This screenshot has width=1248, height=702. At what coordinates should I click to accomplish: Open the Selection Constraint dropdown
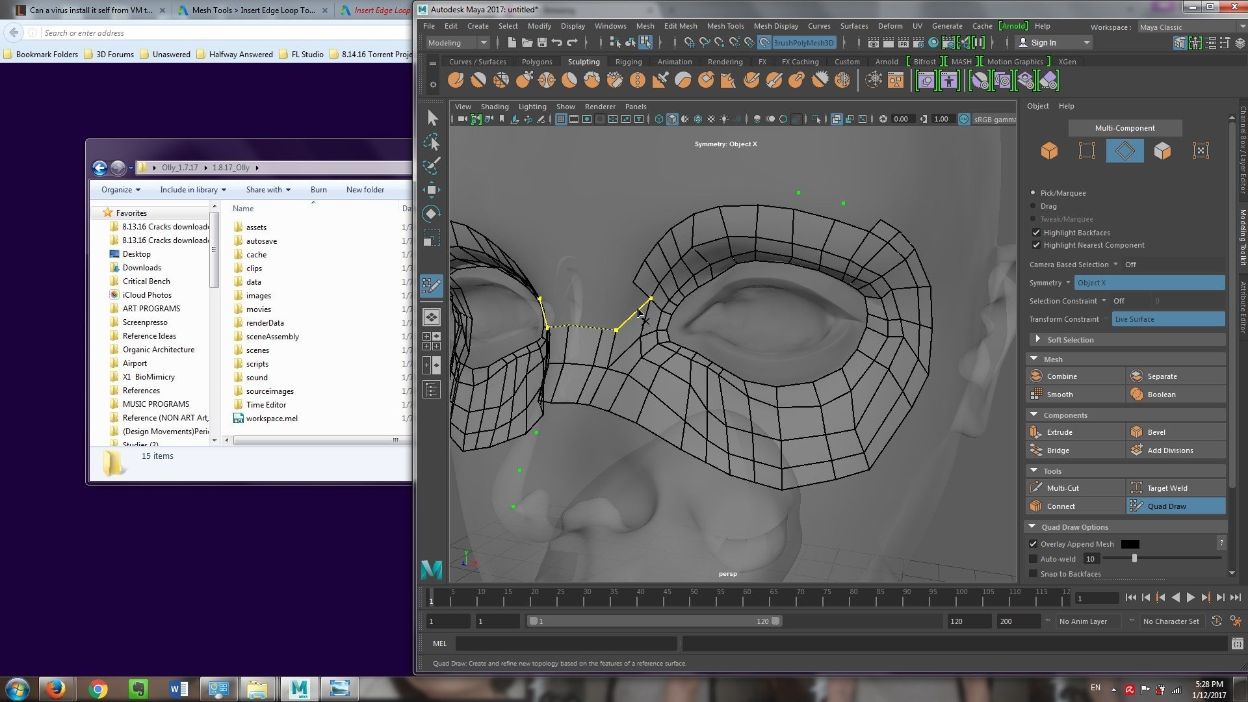1104,301
